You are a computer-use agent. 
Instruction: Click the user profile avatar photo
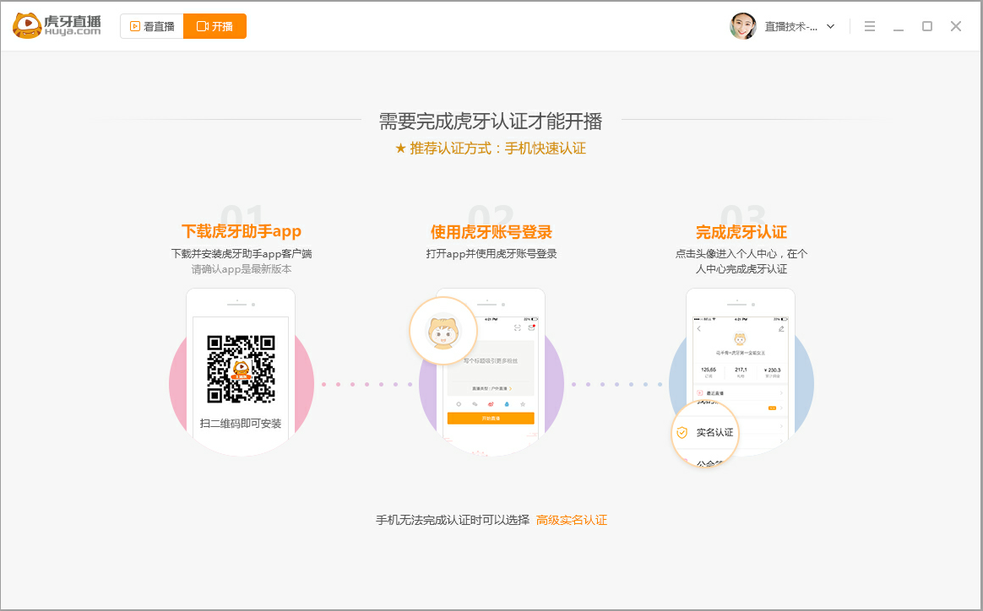click(x=742, y=25)
